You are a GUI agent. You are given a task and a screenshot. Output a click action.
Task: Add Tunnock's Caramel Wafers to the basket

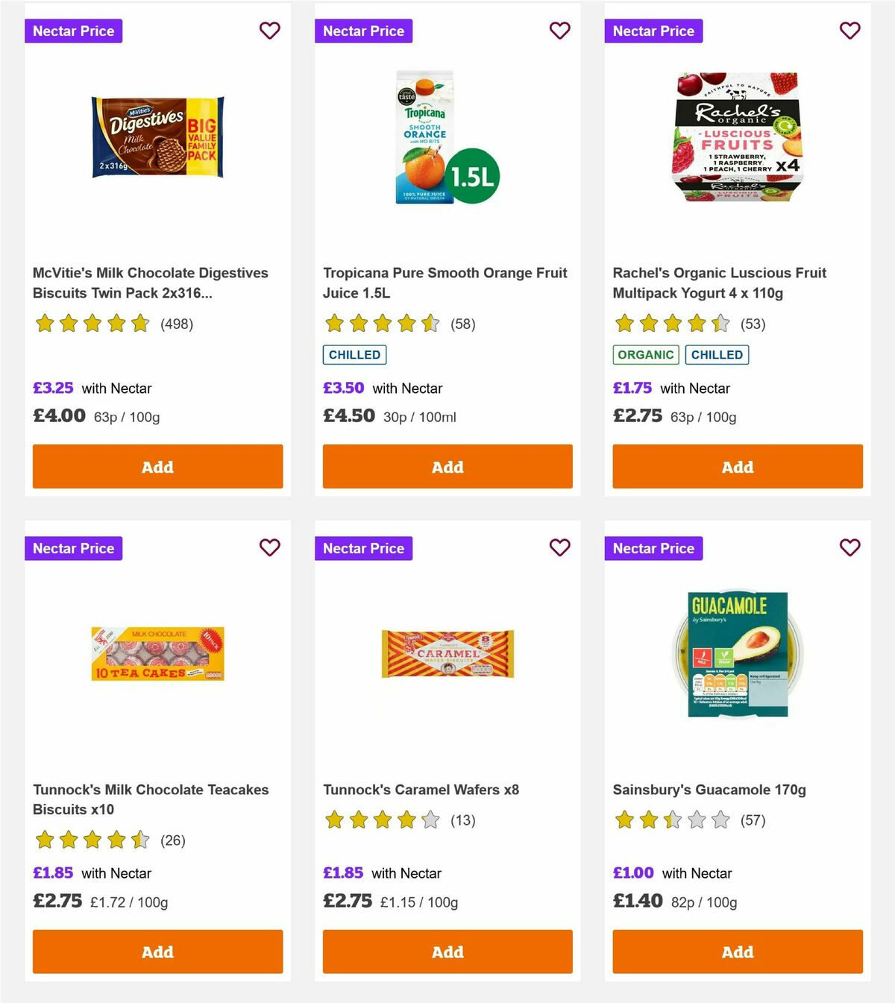(x=447, y=952)
